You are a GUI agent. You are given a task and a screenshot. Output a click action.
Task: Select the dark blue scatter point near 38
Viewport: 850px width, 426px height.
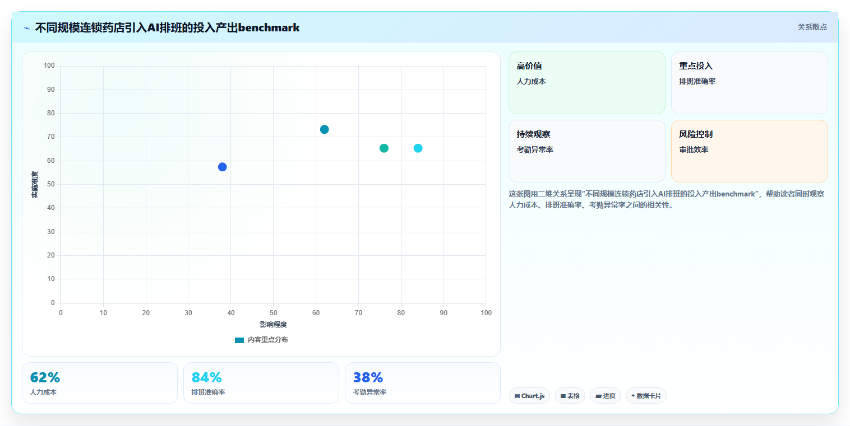point(223,167)
